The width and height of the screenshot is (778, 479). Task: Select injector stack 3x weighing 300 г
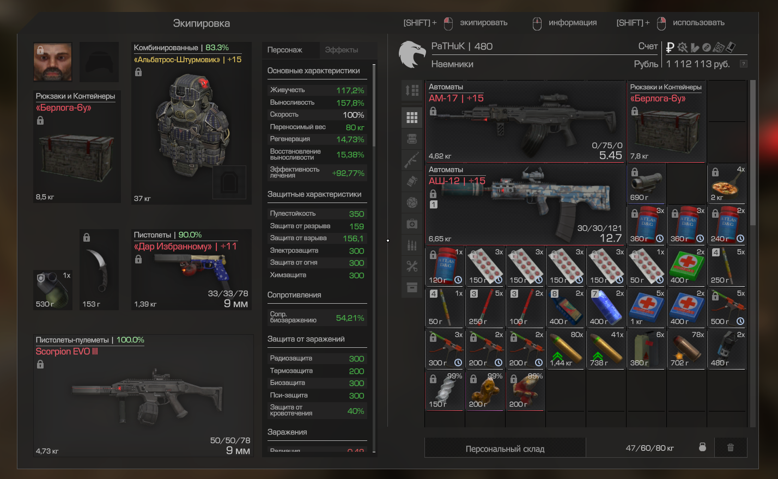(445, 349)
